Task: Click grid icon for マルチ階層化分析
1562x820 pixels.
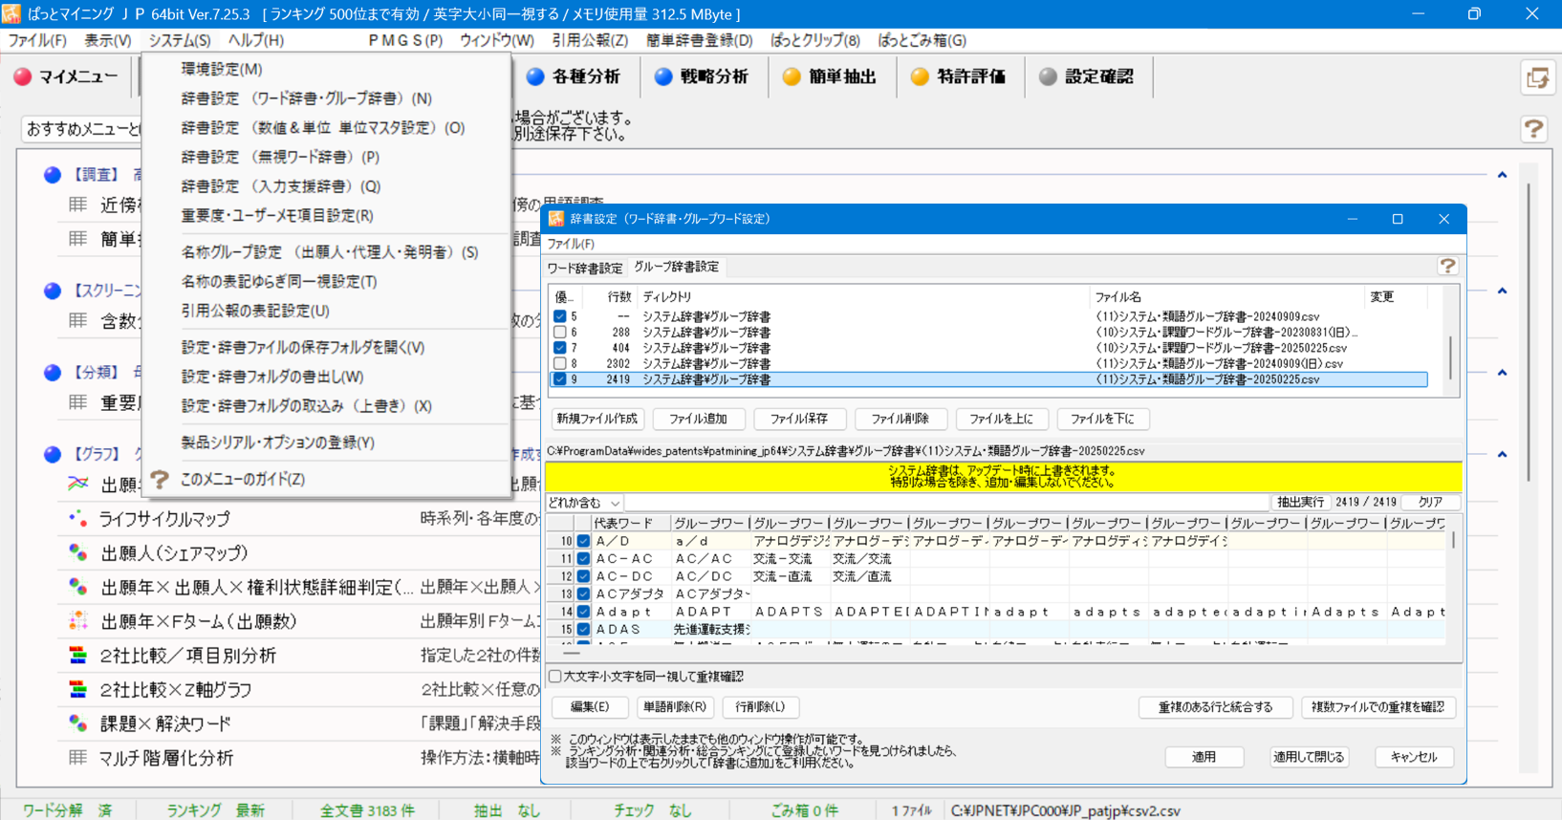Action: pyautogui.click(x=77, y=758)
